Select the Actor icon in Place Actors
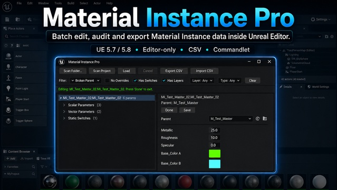This screenshot has width=337, height=190. (8, 56)
